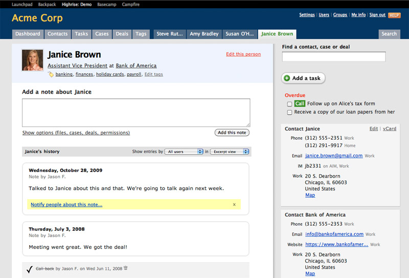Viewport: 409px width, 278px height.
Task: Open the https://www.bankofamer... website link
Action: point(337,244)
